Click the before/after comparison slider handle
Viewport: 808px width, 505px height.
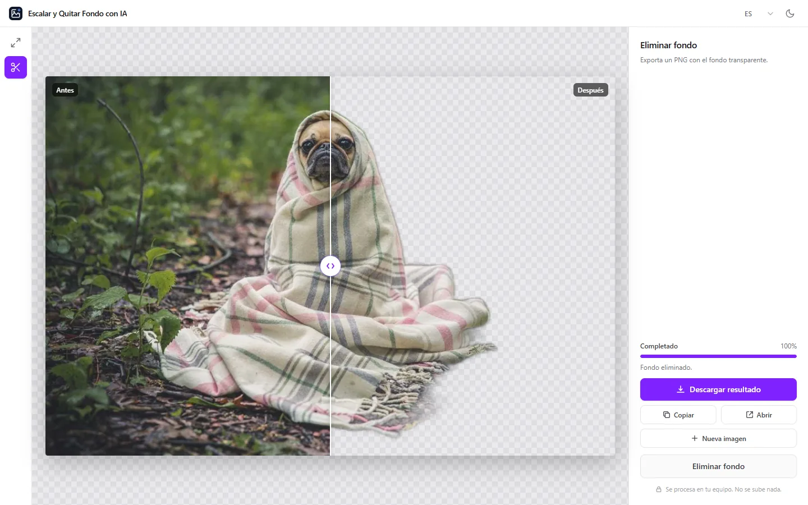[x=330, y=266]
